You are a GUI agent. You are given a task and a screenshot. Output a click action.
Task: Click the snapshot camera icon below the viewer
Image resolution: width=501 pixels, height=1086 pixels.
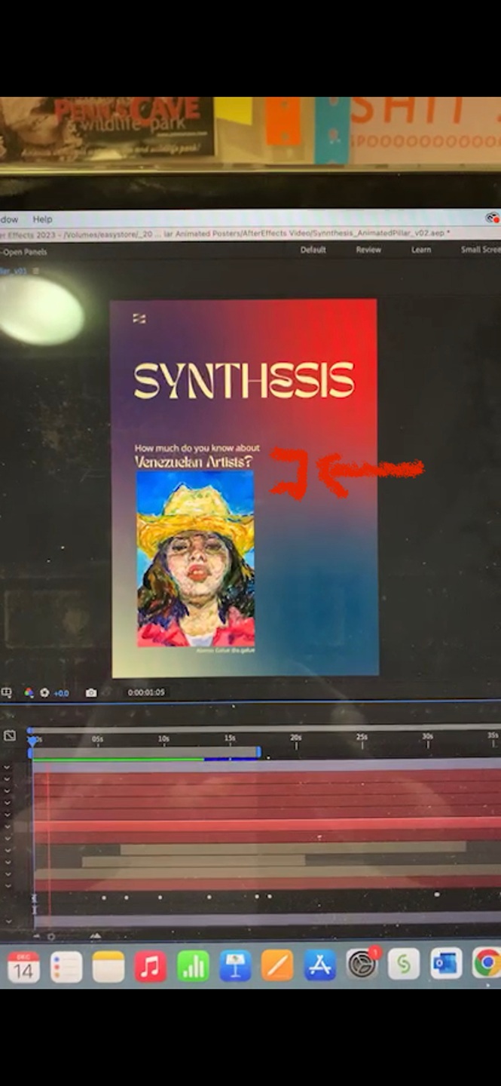pos(91,692)
